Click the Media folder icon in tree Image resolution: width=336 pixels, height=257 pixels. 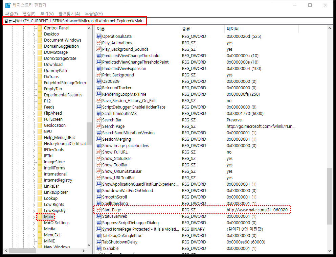click(x=40, y=229)
